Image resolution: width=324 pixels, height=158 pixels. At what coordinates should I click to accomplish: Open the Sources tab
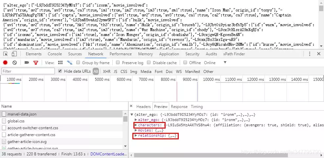coord(75,54)
